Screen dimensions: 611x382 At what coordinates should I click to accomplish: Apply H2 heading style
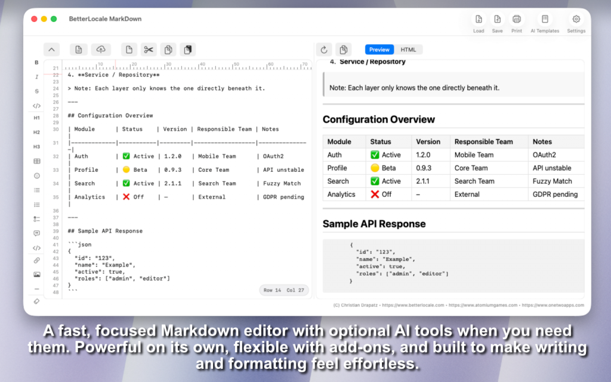[36, 132]
